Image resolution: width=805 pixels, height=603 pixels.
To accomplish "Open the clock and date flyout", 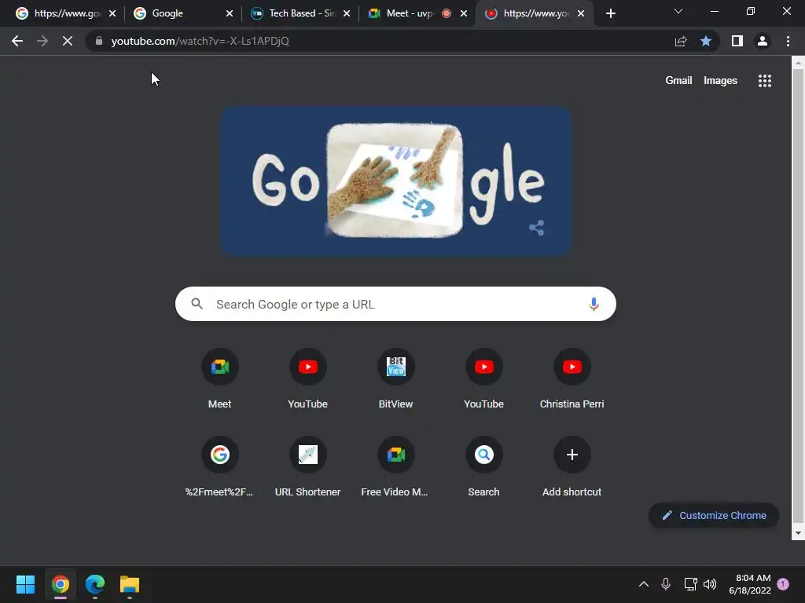I will point(750,584).
